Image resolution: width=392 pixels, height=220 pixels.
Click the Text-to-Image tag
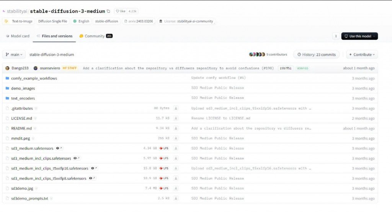[x=18, y=21]
